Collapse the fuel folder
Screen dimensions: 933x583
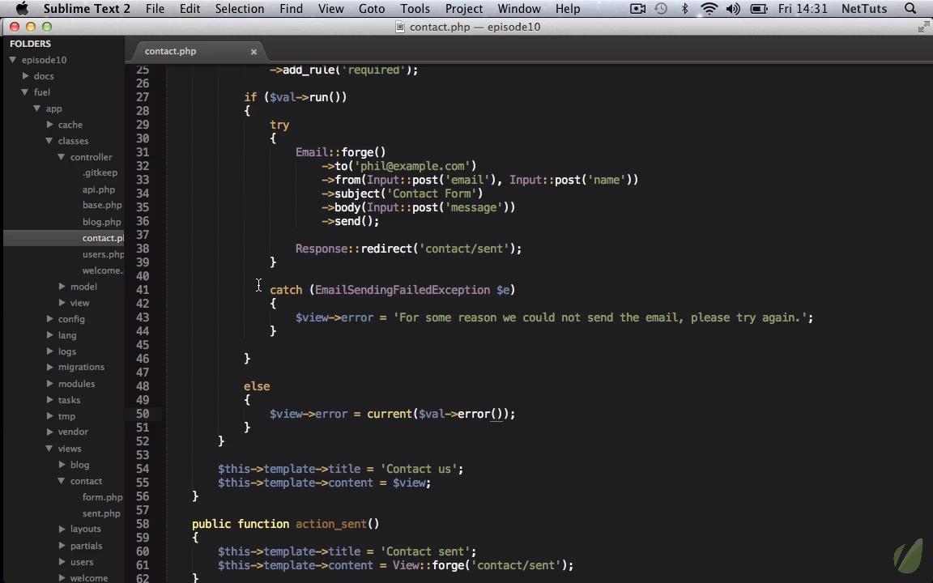[x=25, y=91]
